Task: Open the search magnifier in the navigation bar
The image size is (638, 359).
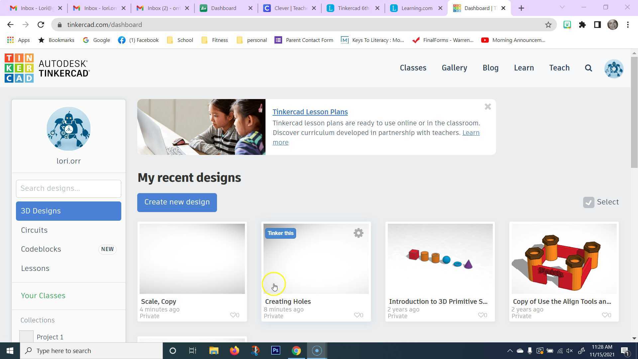Action: click(588, 67)
